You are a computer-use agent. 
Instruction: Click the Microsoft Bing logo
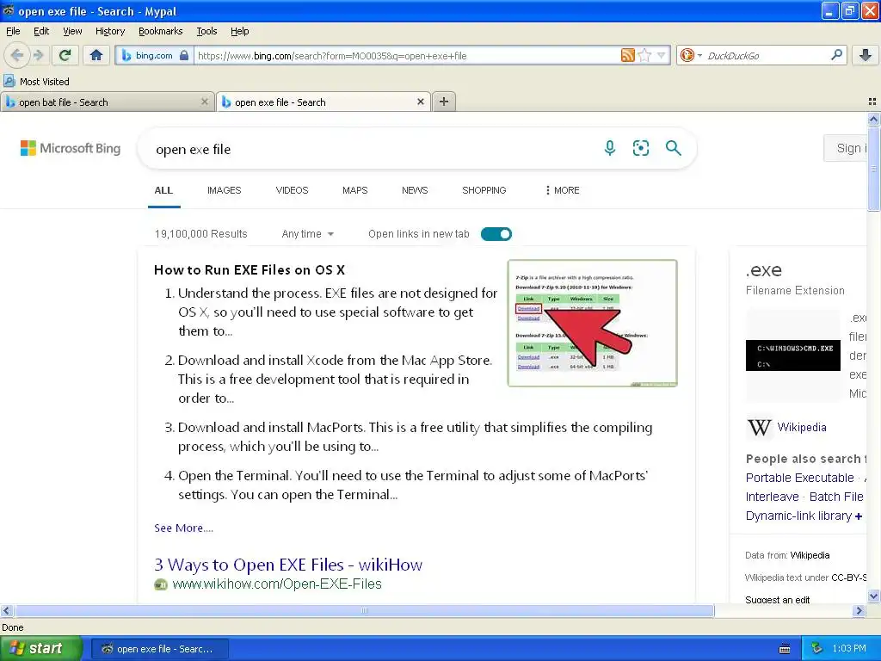click(71, 148)
